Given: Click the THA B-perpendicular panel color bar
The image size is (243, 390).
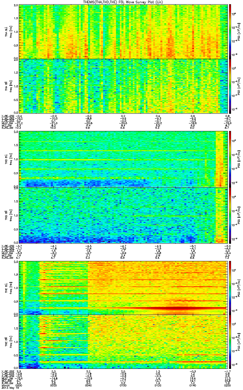Looking at the screenshot, I should [230, 31].
